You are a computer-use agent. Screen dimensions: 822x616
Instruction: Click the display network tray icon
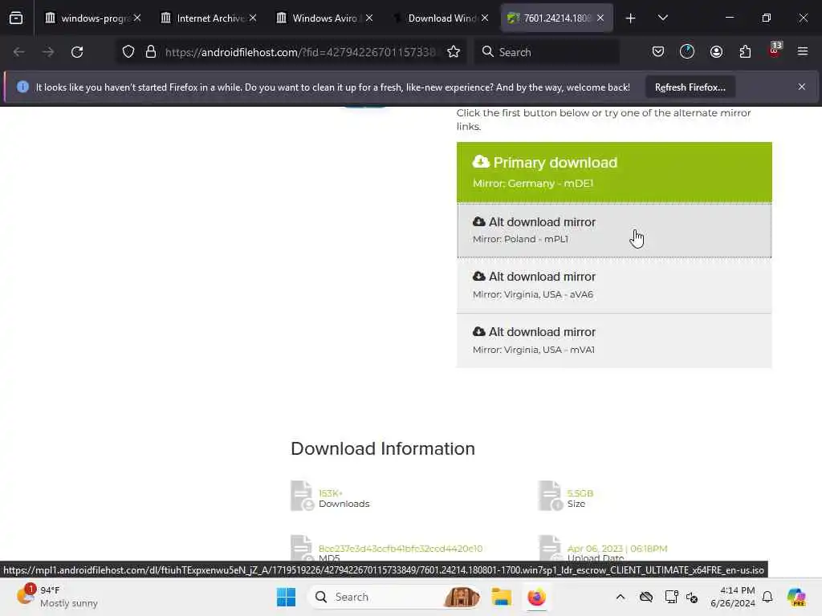coord(671,597)
